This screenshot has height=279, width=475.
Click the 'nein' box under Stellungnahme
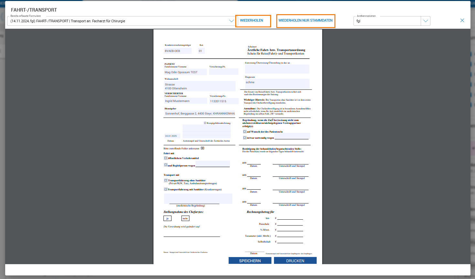coord(185,218)
